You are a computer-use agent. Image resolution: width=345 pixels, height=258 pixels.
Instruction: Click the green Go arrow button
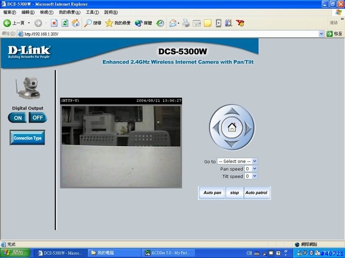[329, 34]
